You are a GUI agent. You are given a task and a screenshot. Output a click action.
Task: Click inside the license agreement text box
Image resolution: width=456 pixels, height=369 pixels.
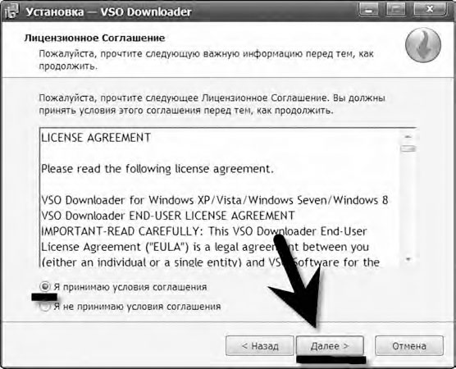(220, 197)
